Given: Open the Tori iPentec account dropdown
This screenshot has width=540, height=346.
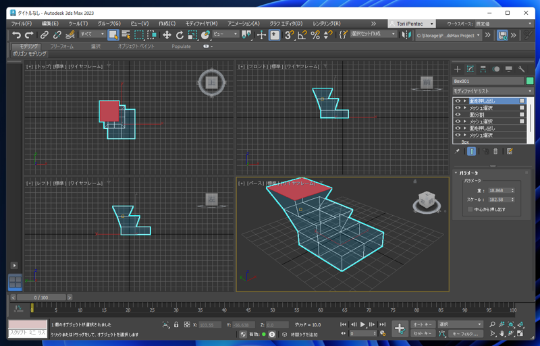Looking at the screenshot, I should click(x=412, y=24).
